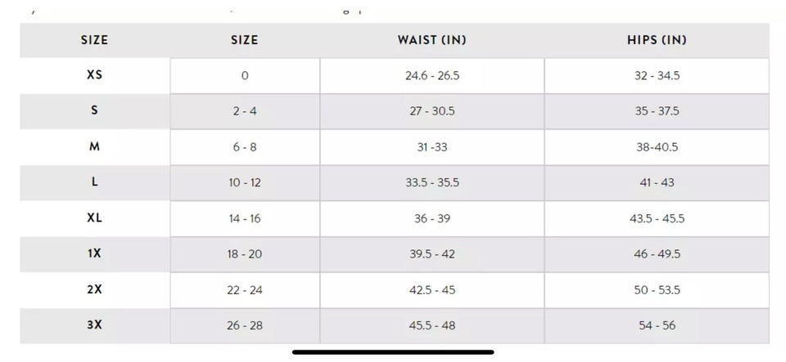The width and height of the screenshot is (786, 362).
Task: Click the M size row label
Action: (94, 146)
